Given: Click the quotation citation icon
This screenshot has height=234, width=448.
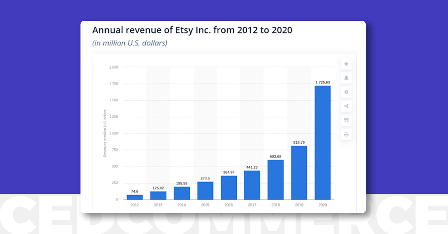Looking at the screenshot, I should click(x=346, y=120).
